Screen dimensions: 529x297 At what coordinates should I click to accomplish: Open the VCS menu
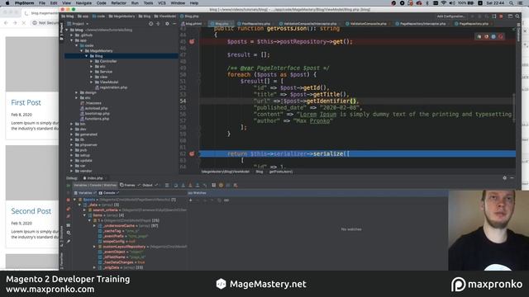[x=162, y=3]
